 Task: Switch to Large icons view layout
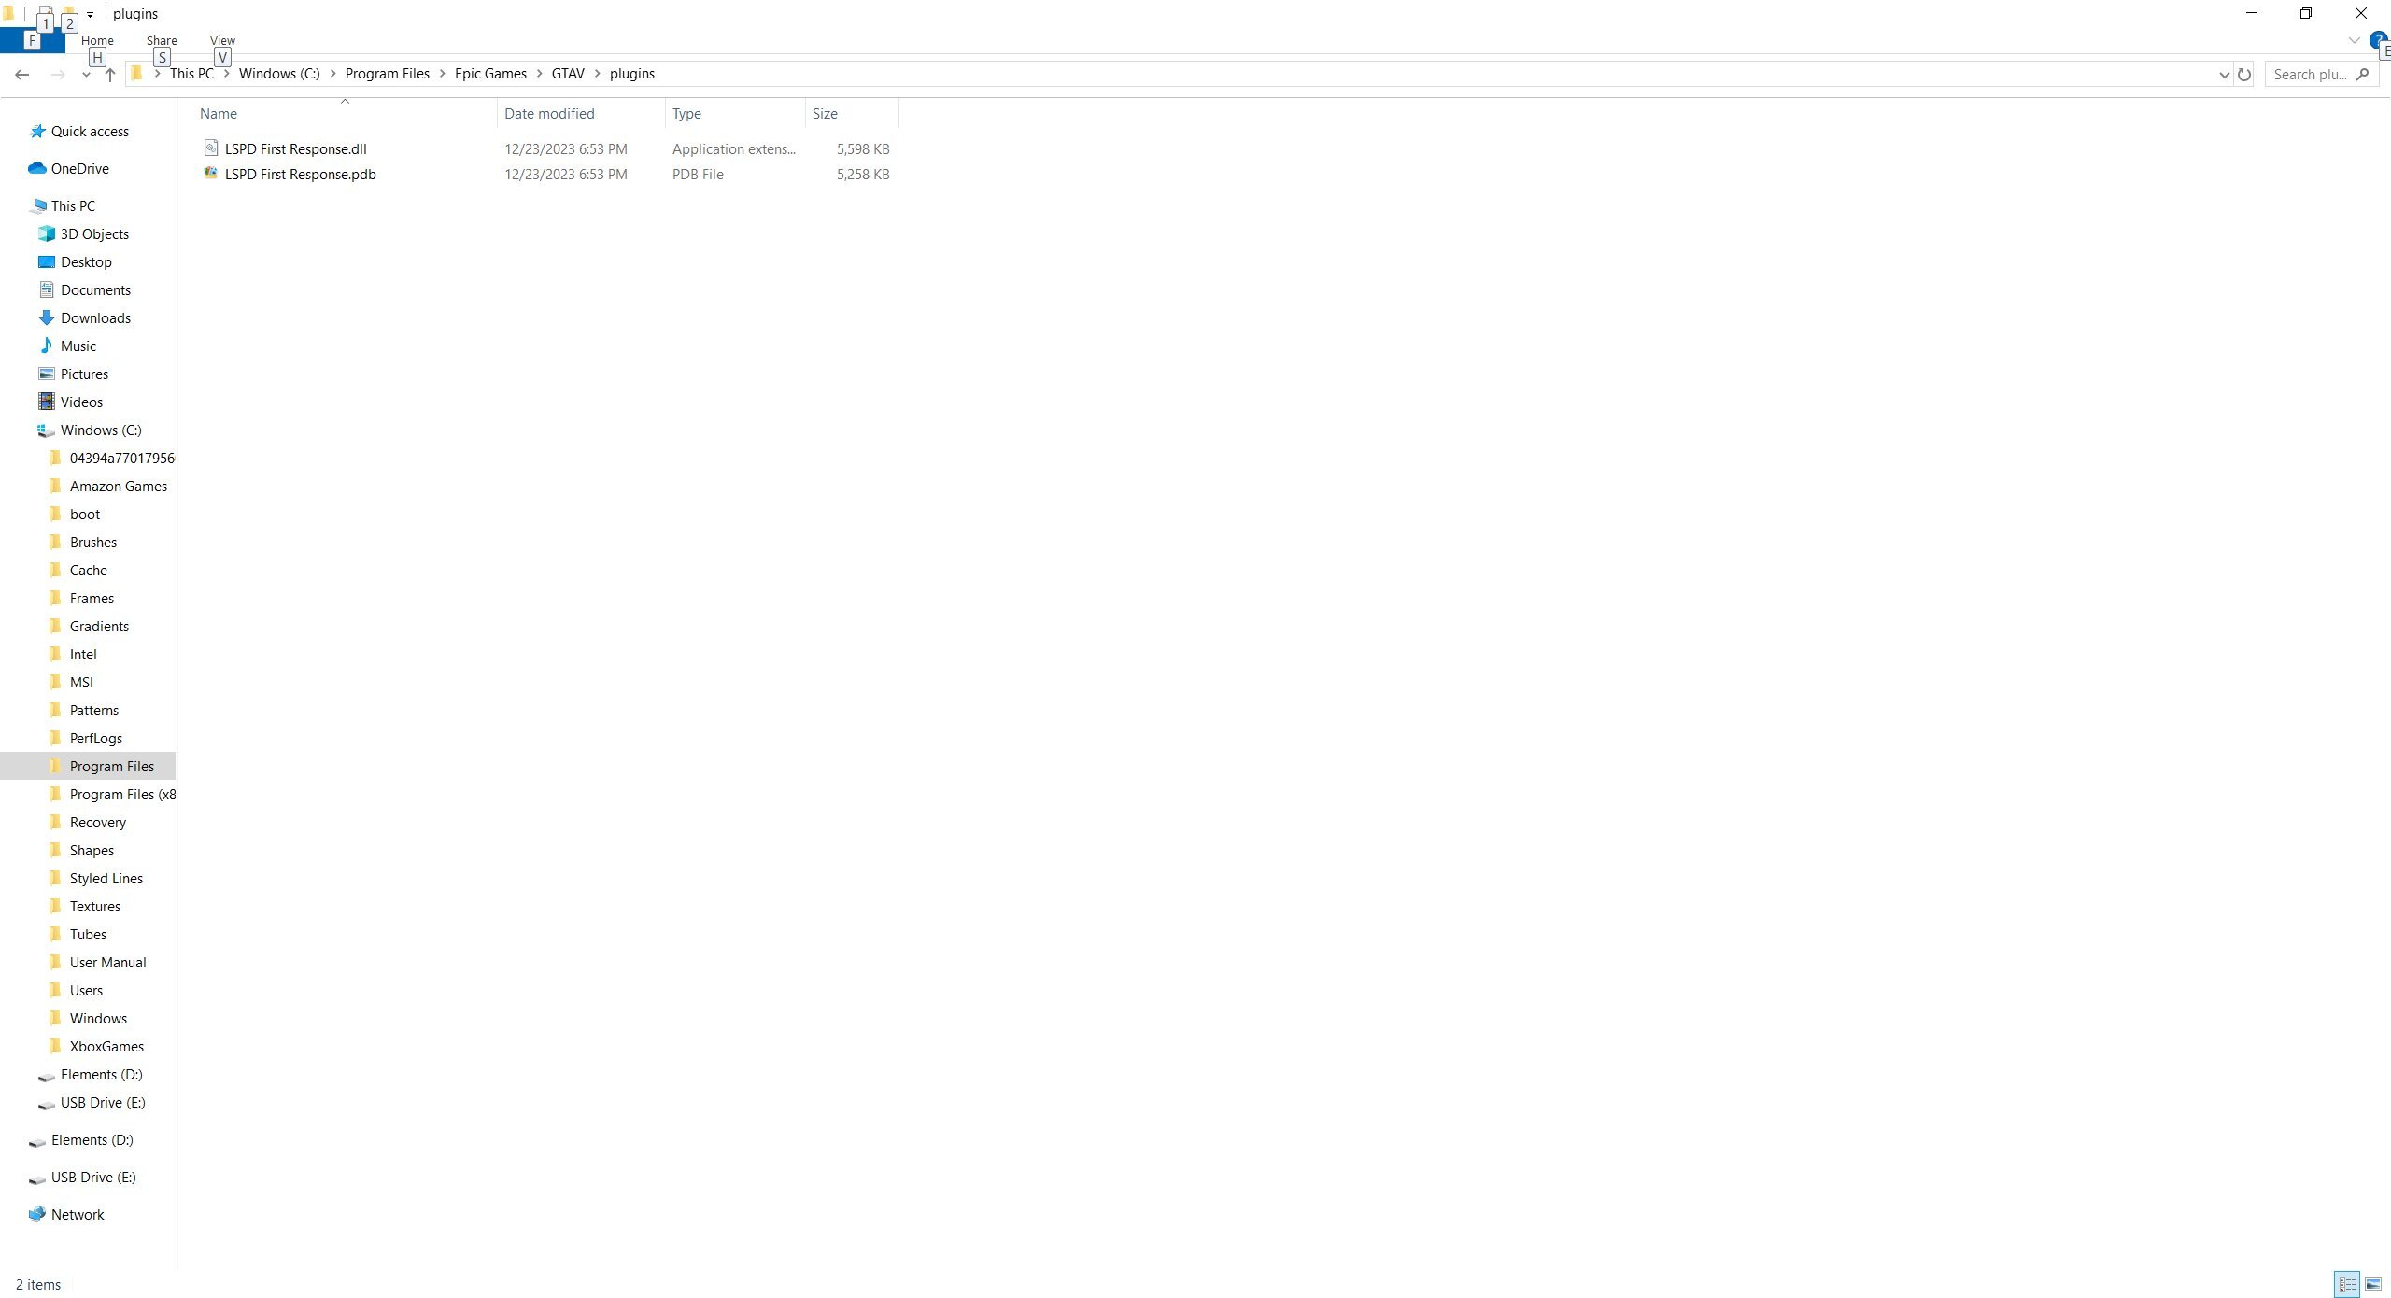pyautogui.click(x=2373, y=1285)
